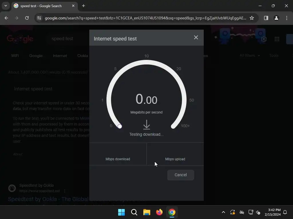
Task: Open options for Speedtest by Ookla result
Action: coord(65,191)
